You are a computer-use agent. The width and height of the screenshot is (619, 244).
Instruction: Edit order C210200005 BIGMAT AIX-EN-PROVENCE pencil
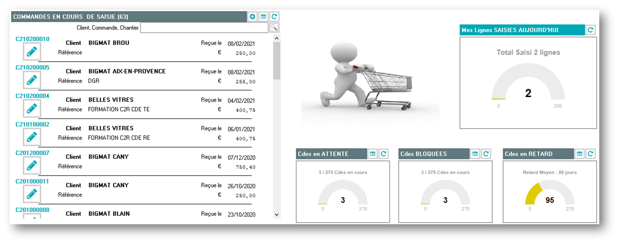click(x=32, y=80)
